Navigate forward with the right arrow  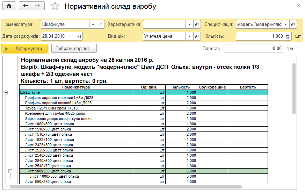pos(38,6)
